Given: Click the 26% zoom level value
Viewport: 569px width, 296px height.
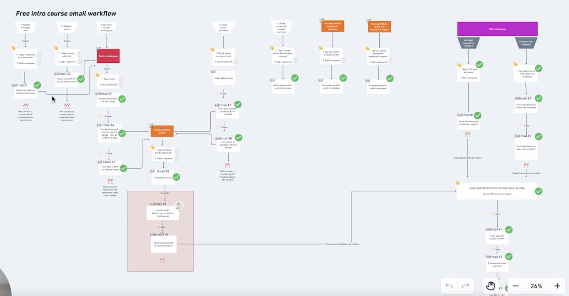Looking at the screenshot, I should pos(537,286).
